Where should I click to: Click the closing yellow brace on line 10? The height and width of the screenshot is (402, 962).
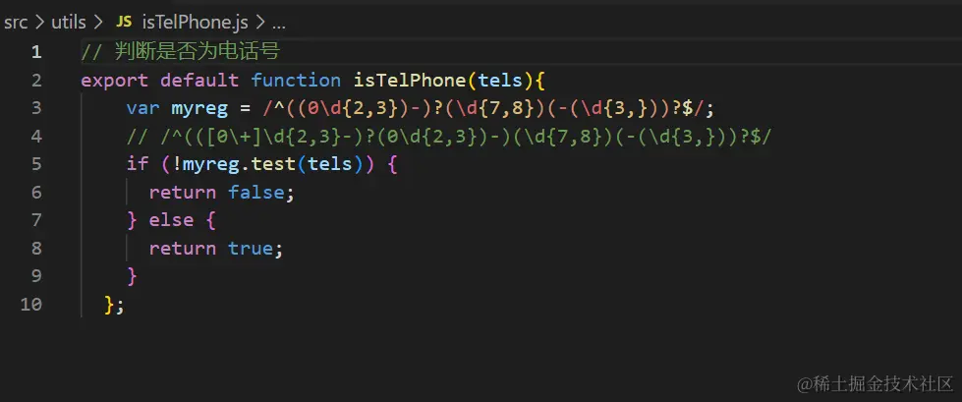tap(109, 305)
